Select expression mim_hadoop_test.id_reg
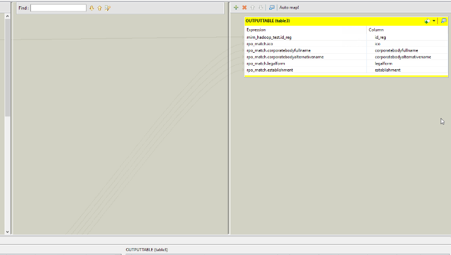The width and height of the screenshot is (451, 255). (x=269, y=37)
